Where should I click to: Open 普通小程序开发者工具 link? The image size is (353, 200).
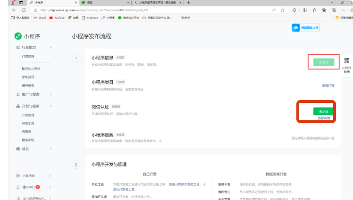[x=184, y=184]
